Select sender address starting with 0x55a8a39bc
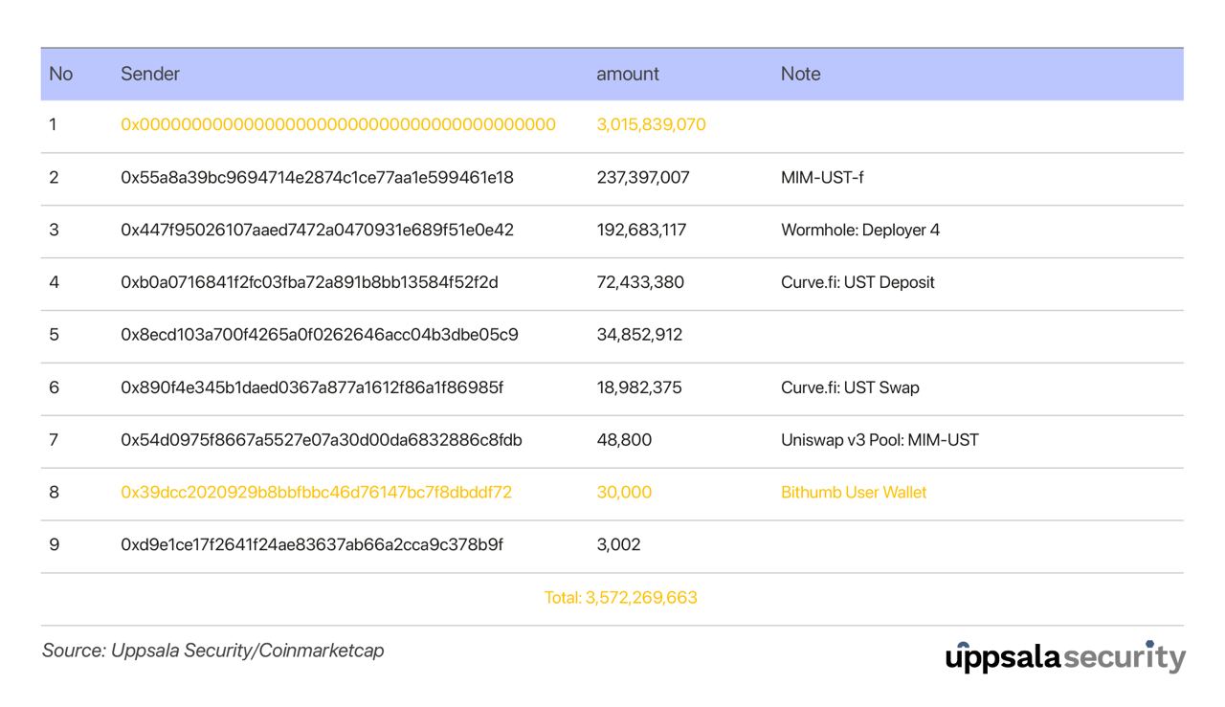 tap(317, 177)
